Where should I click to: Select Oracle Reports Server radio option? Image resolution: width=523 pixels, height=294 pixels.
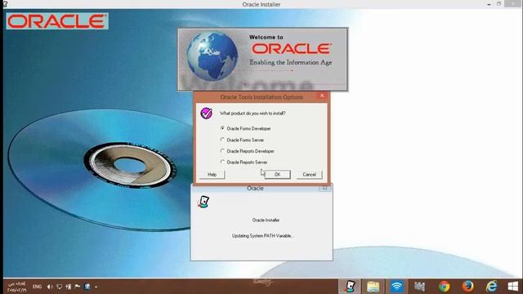(x=244, y=163)
